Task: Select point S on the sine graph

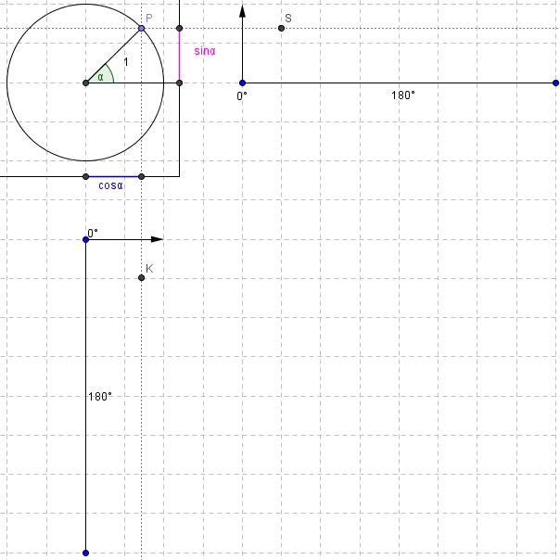Action: [x=281, y=29]
